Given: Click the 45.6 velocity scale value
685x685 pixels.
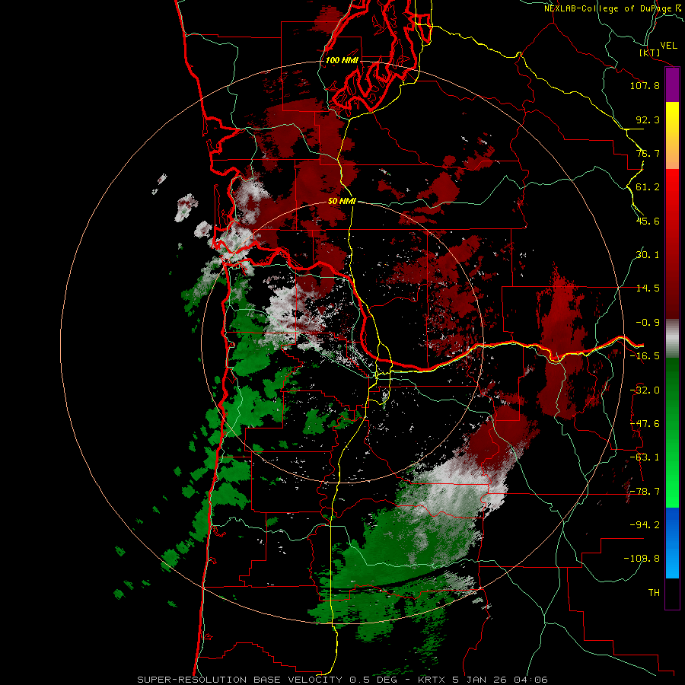Looking at the screenshot, I should (x=648, y=221).
